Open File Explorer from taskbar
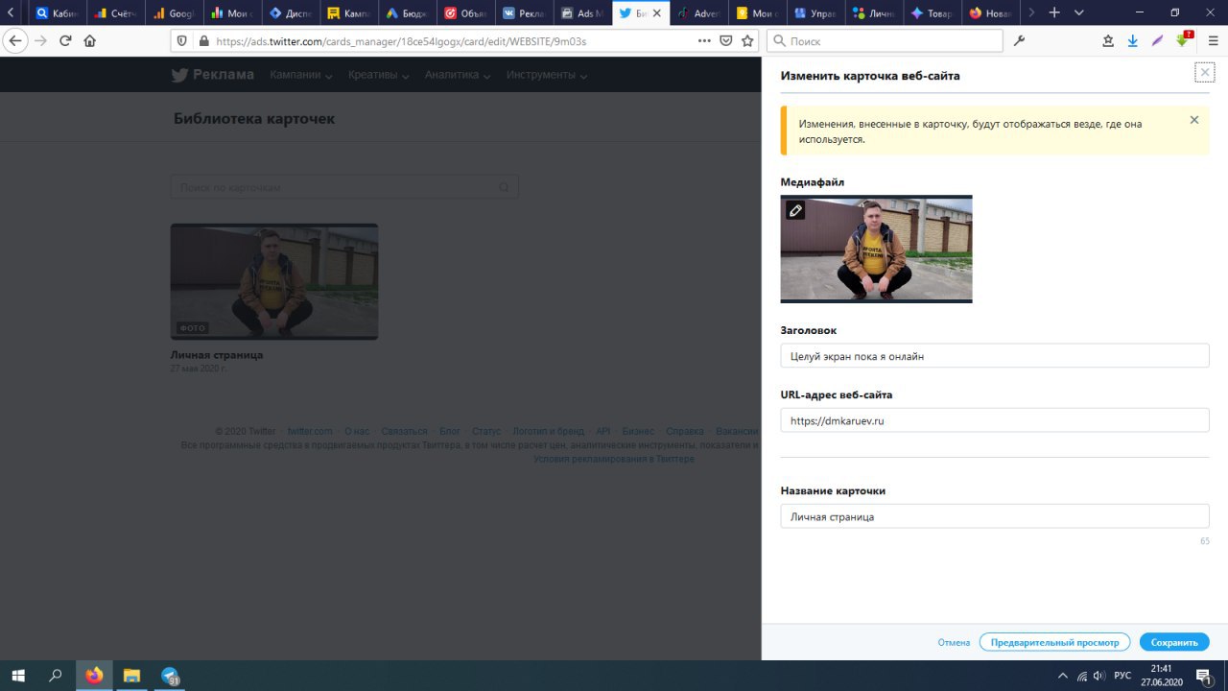Image resolution: width=1228 pixels, height=691 pixels. (x=131, y=676)
